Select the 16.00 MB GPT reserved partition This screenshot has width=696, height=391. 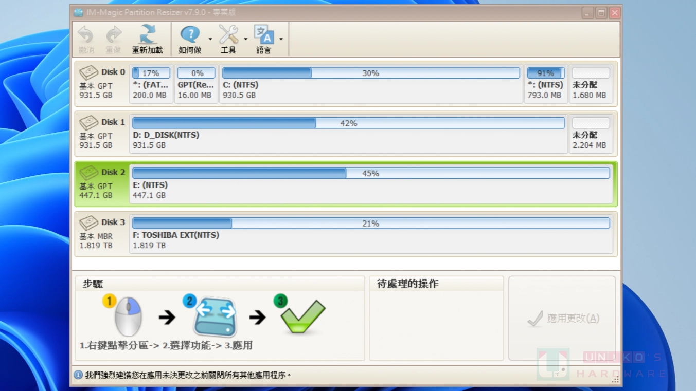click(x=196, y=84)
